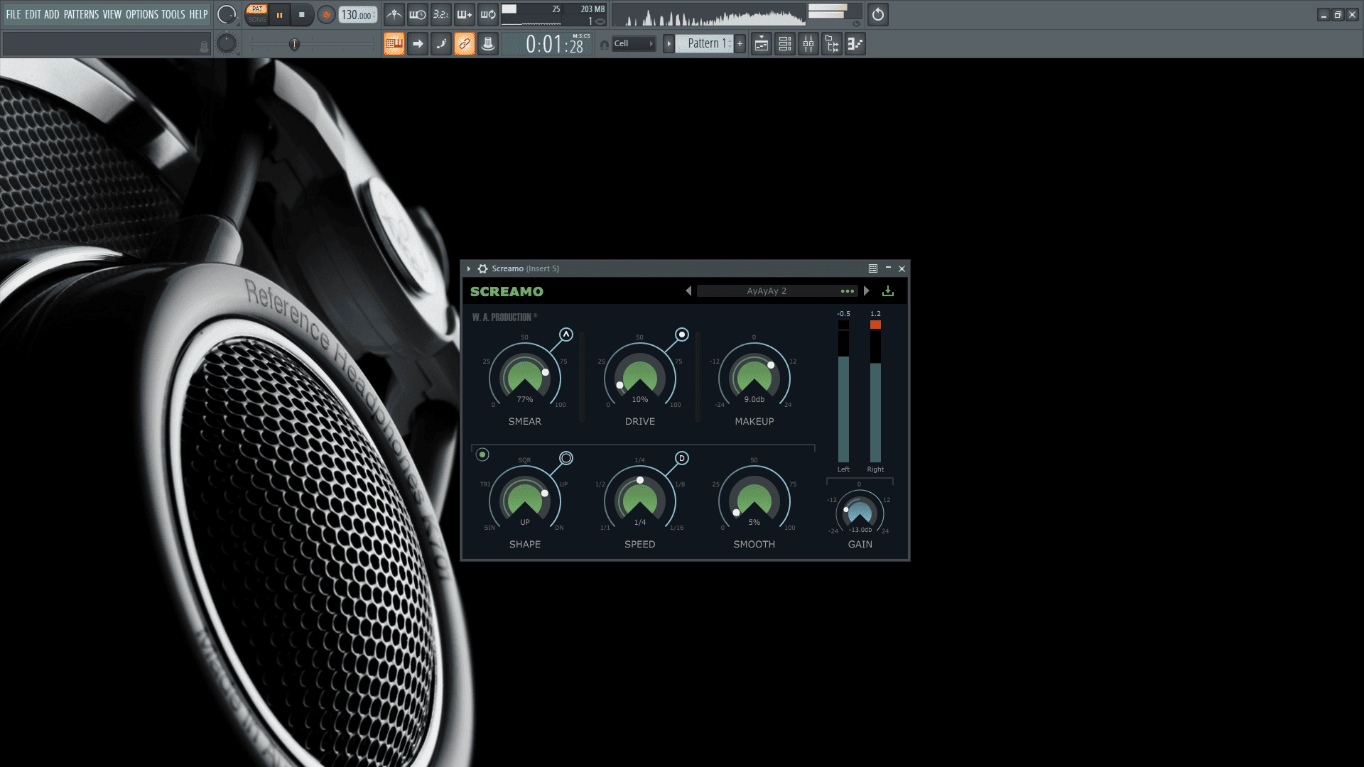Click the SMOOTH knob at 5%

point(754,501)
